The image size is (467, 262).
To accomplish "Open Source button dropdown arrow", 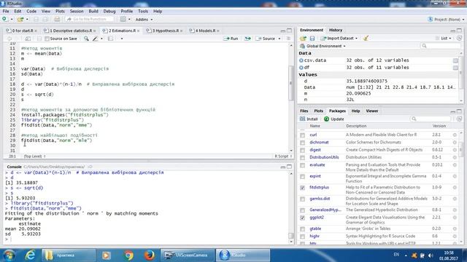I will tap(279, 39).
